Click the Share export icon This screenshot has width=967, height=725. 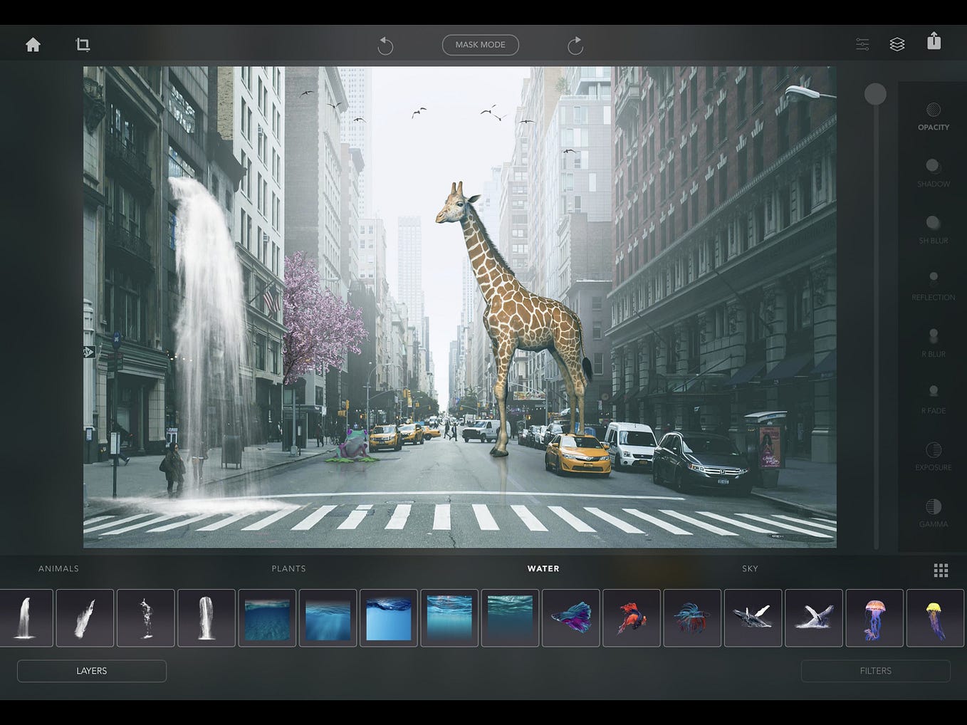(x=935, y=43)
